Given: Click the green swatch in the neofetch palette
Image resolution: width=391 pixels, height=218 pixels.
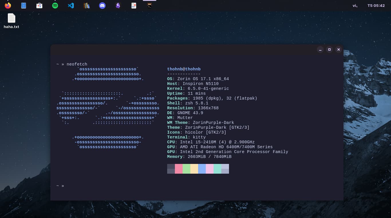Looking at the screenshot, I should point(186,169).
